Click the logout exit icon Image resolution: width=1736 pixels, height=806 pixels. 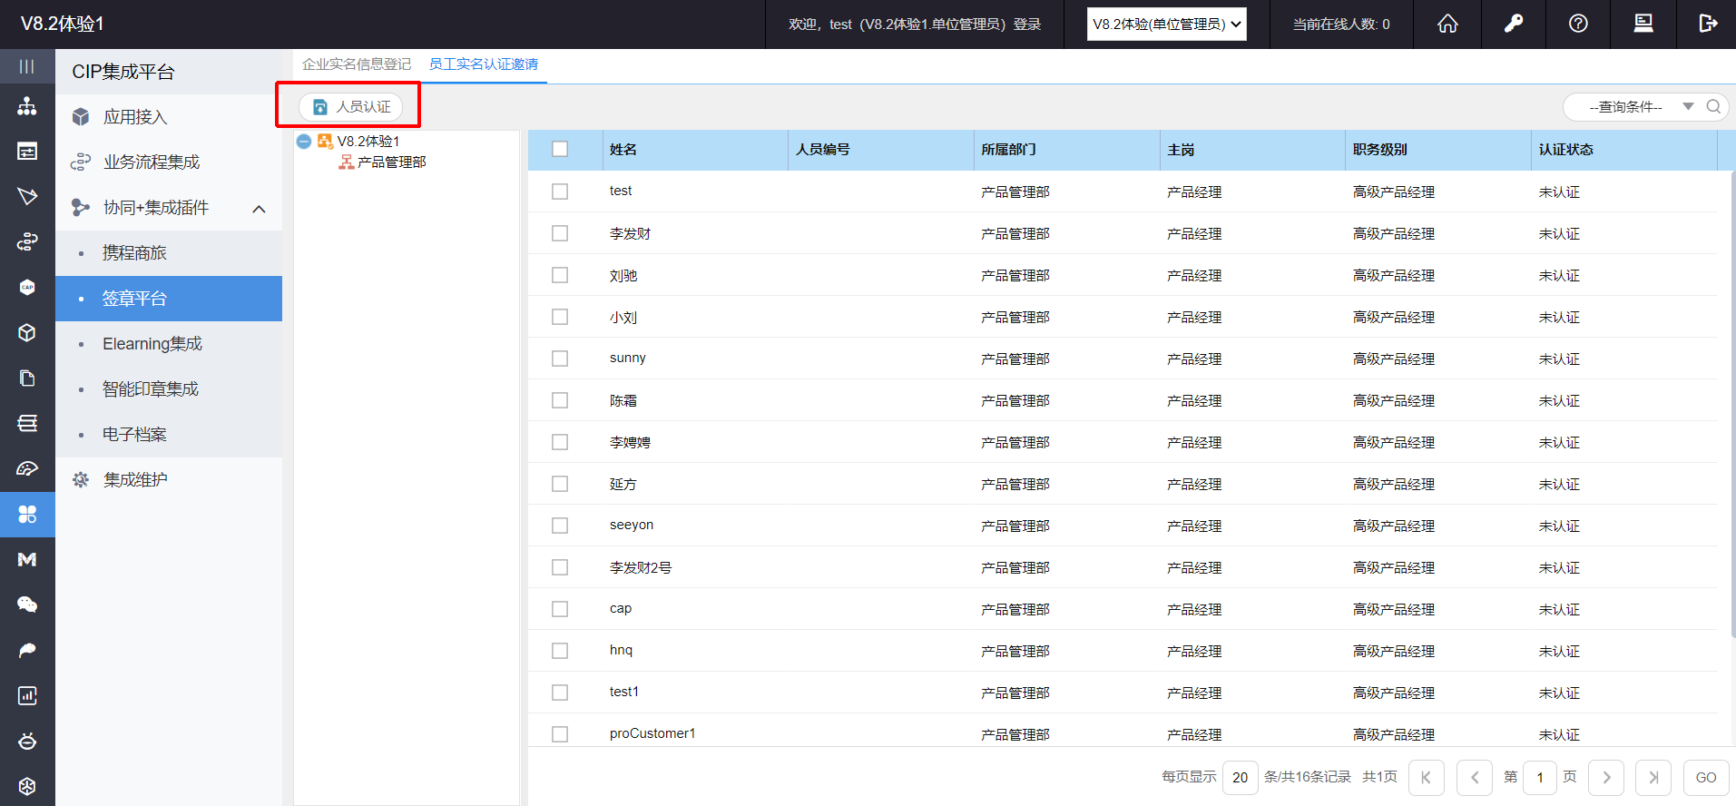[x=1708, y=24]
